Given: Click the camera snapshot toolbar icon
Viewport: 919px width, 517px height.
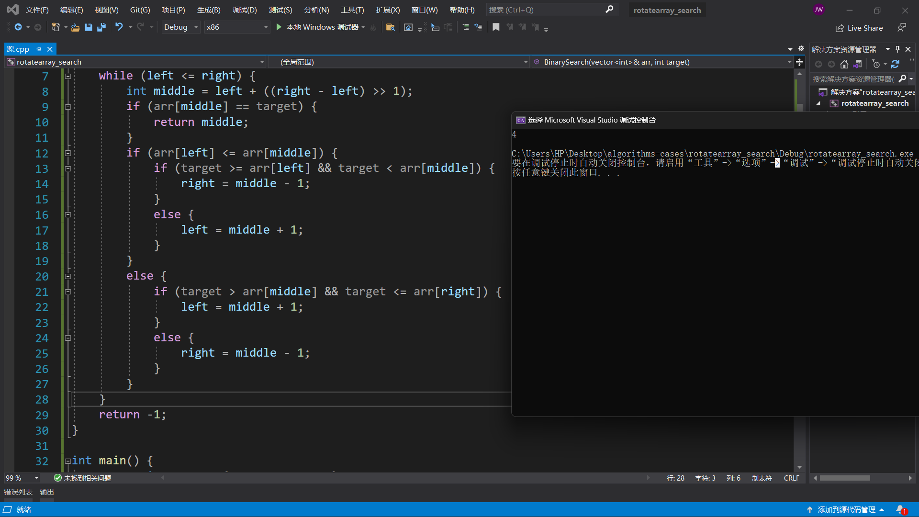Looking at the screenshot, I should pyautogui.click(x=408, y=27).
